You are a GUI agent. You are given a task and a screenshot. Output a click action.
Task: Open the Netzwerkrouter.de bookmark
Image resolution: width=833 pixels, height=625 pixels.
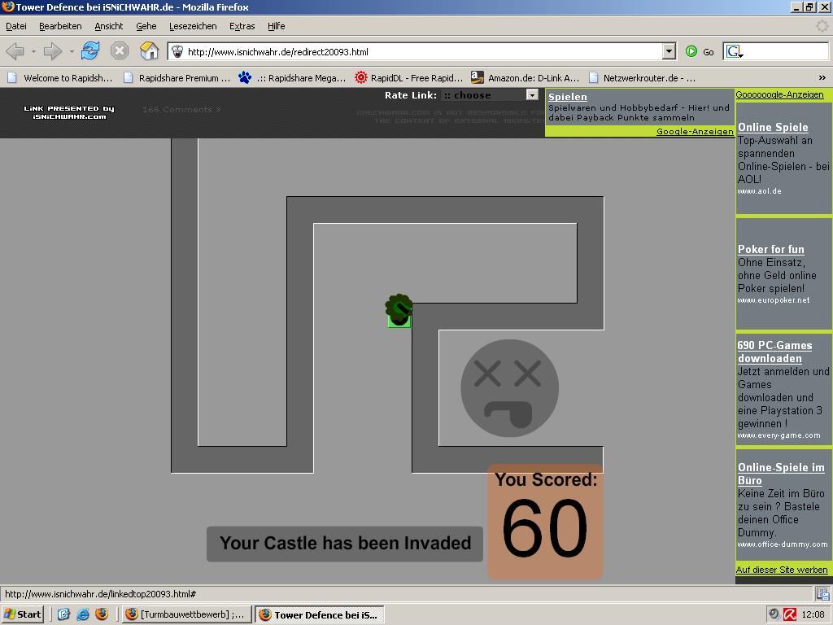click(x=643, y=78)
